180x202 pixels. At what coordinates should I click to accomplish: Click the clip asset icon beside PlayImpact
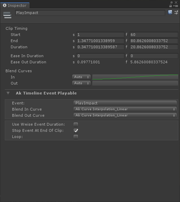(7, 15)
